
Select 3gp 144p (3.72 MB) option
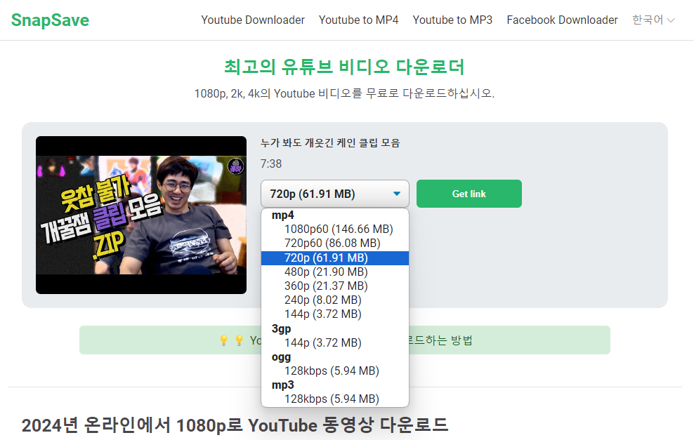click(335, 342)
